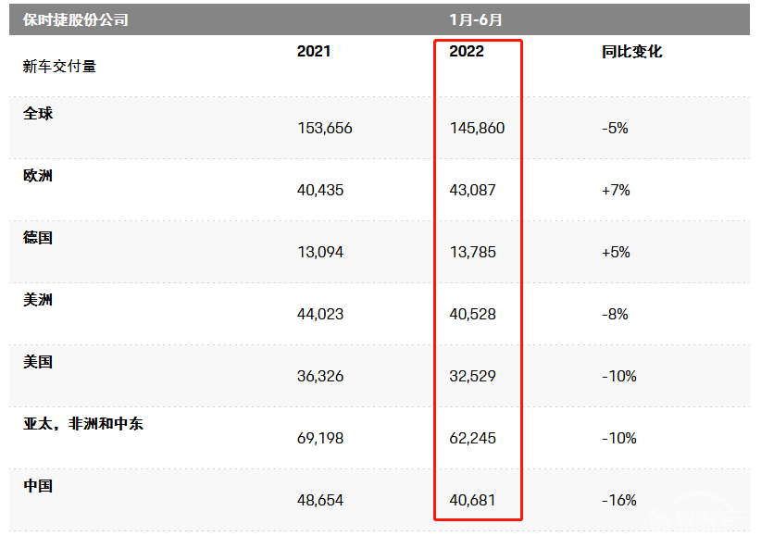Click the 2021 column header

click(314, 51)
